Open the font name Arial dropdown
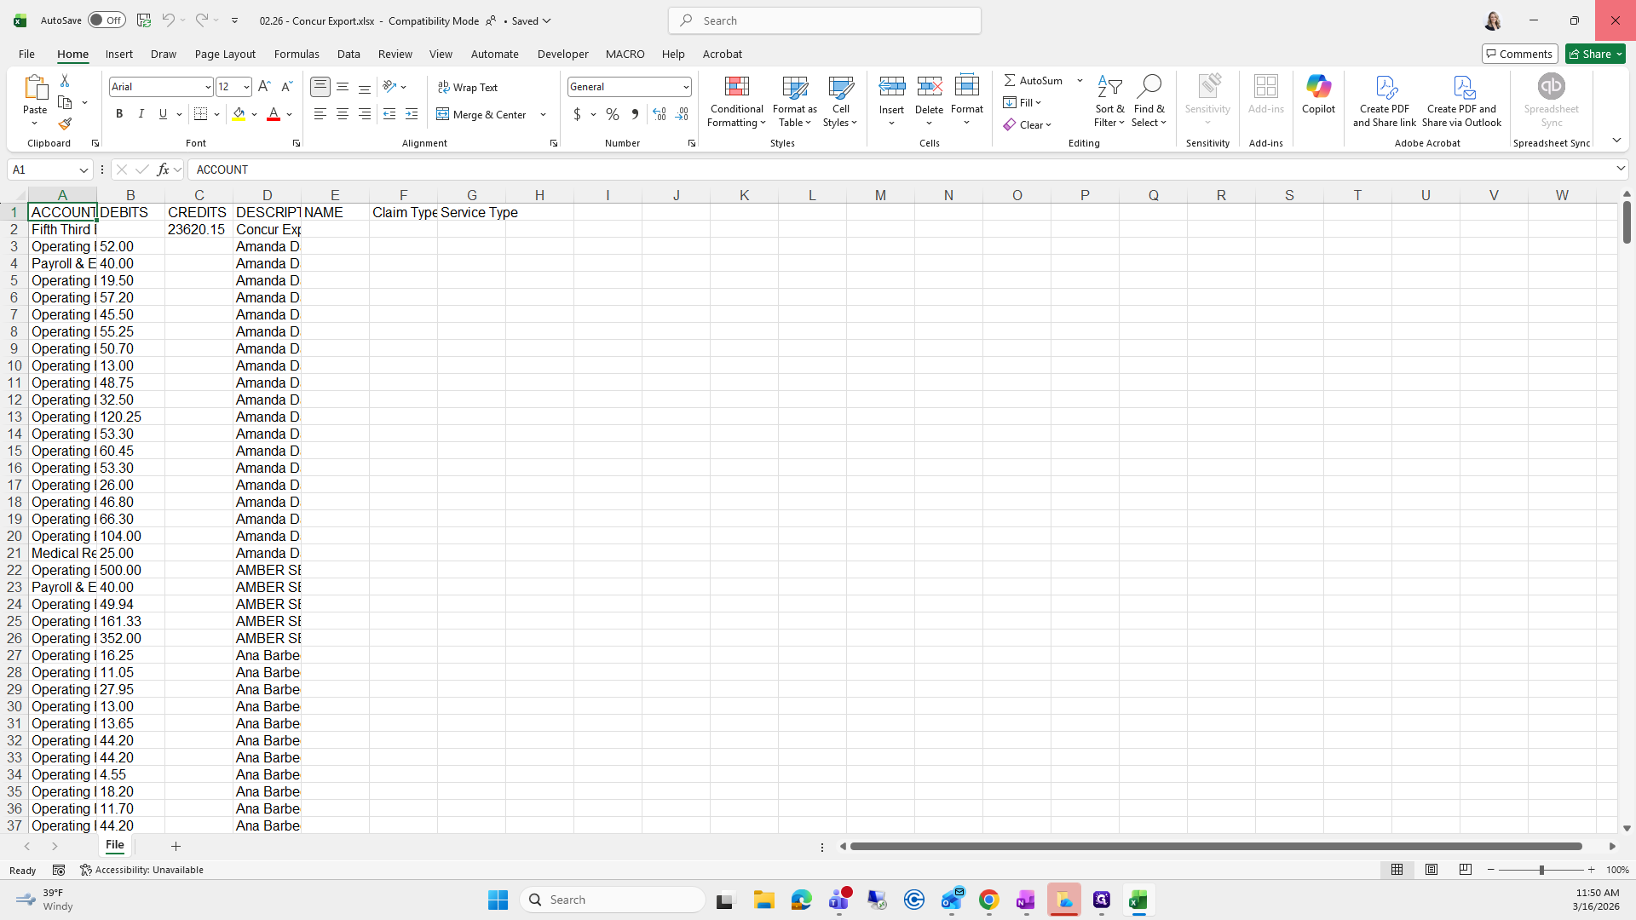 [x=207, y=87]
